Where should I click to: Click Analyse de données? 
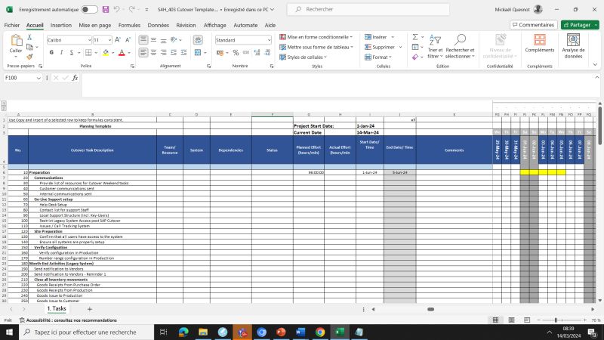[573, 46]
